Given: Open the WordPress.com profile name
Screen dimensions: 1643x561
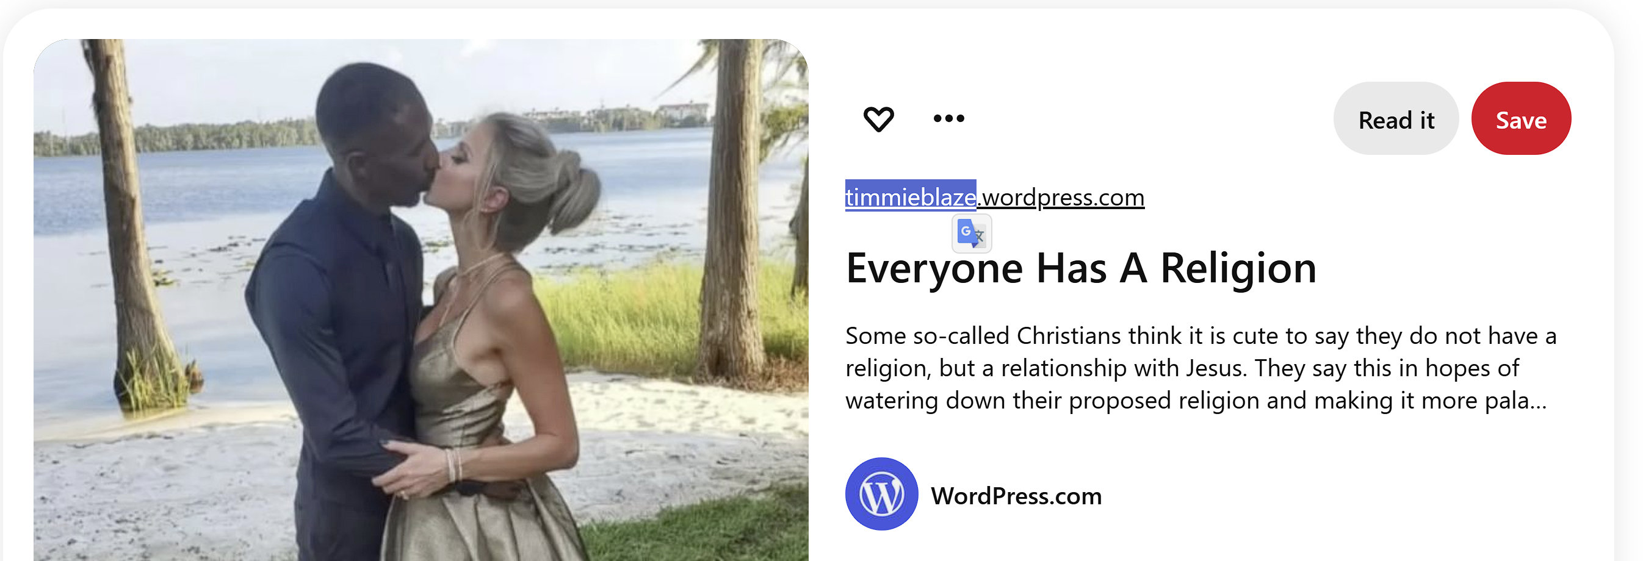Looking at the screenshot, I should [x=1016, y=496].
